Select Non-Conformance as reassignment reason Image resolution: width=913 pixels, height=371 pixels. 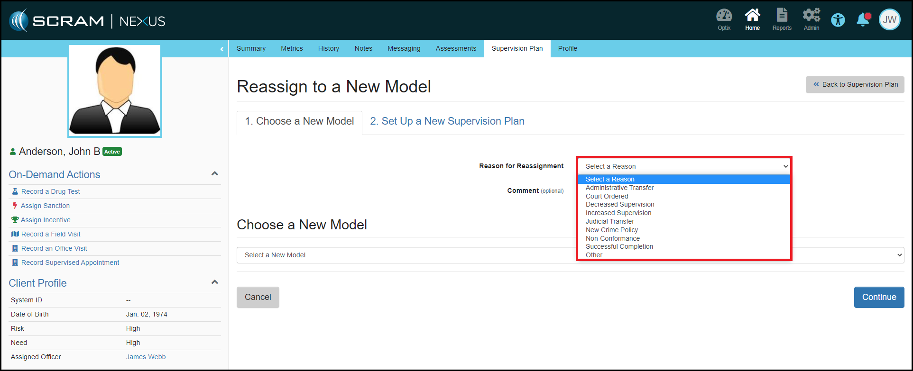(612, 238)
